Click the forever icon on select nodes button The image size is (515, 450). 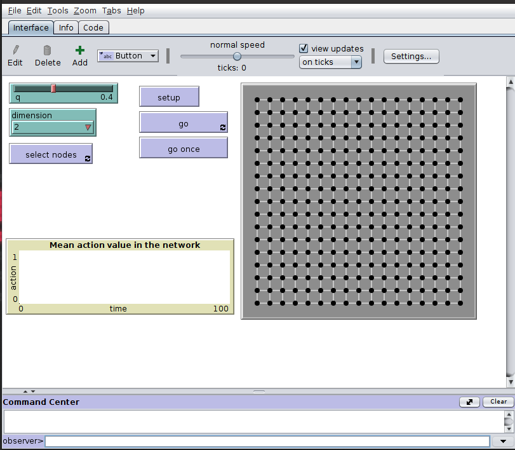pos(88,159)
